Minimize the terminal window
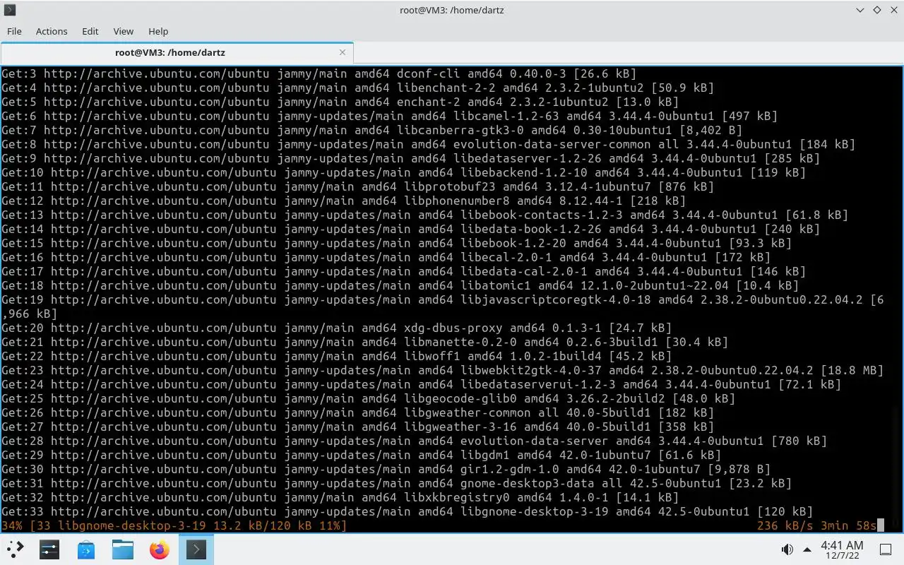904x565 pixels. click(860, 10)
